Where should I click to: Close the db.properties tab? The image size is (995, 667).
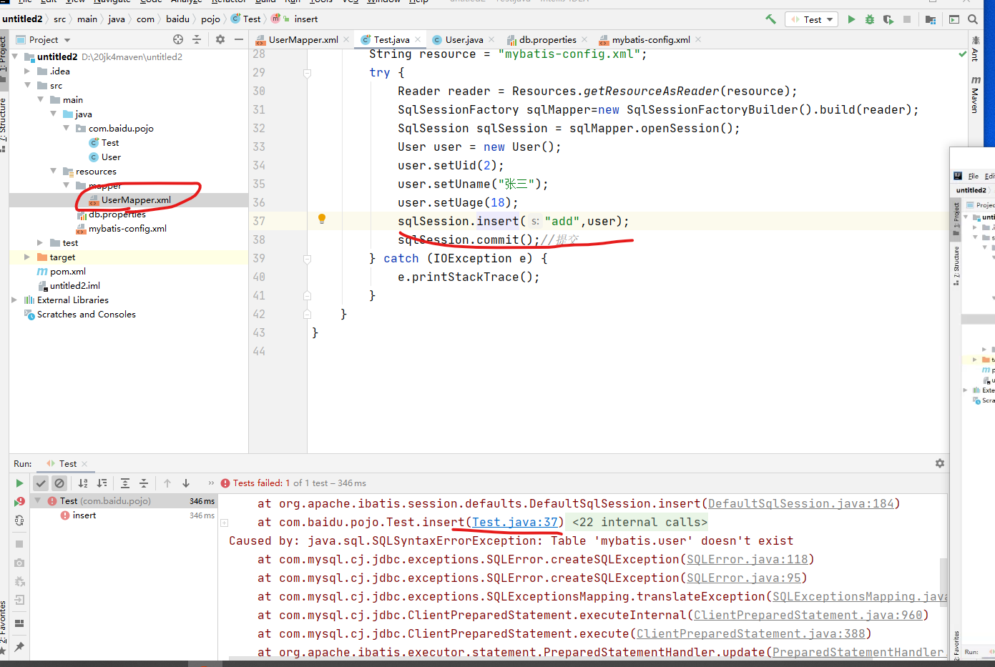584,39
